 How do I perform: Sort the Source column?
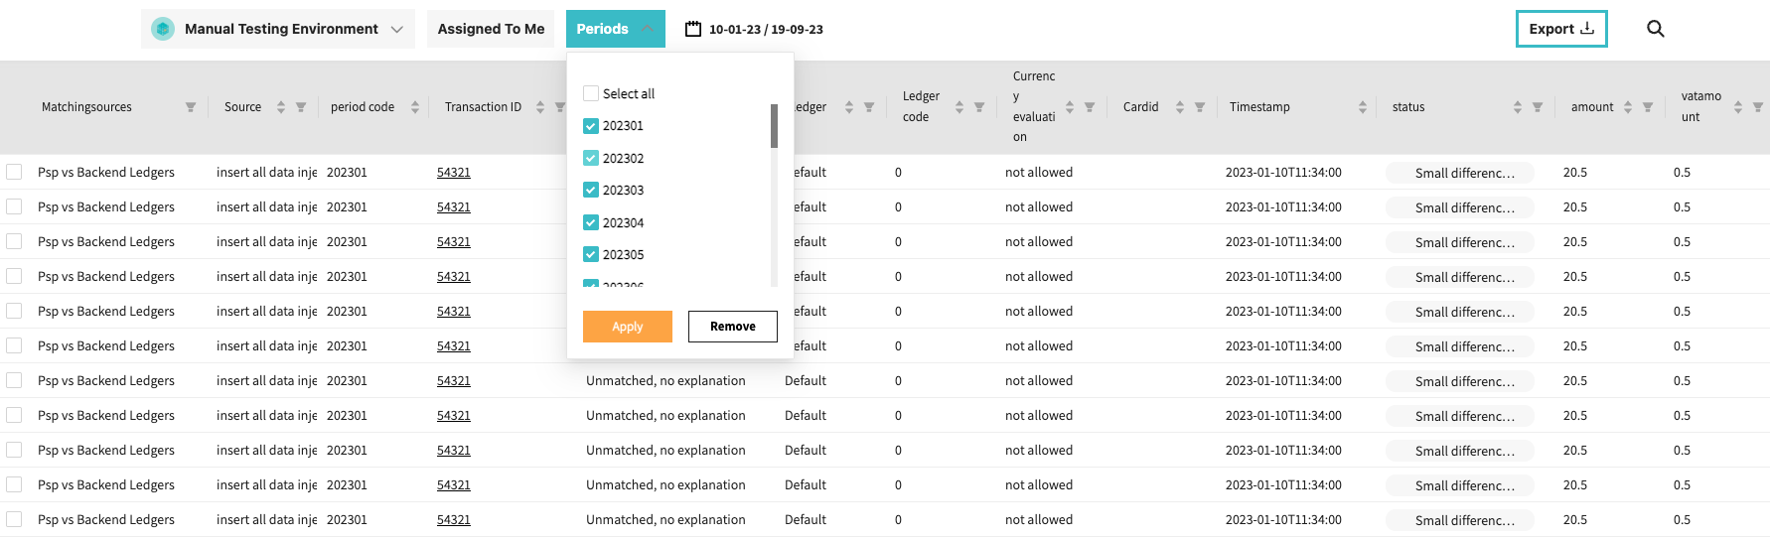281,107
